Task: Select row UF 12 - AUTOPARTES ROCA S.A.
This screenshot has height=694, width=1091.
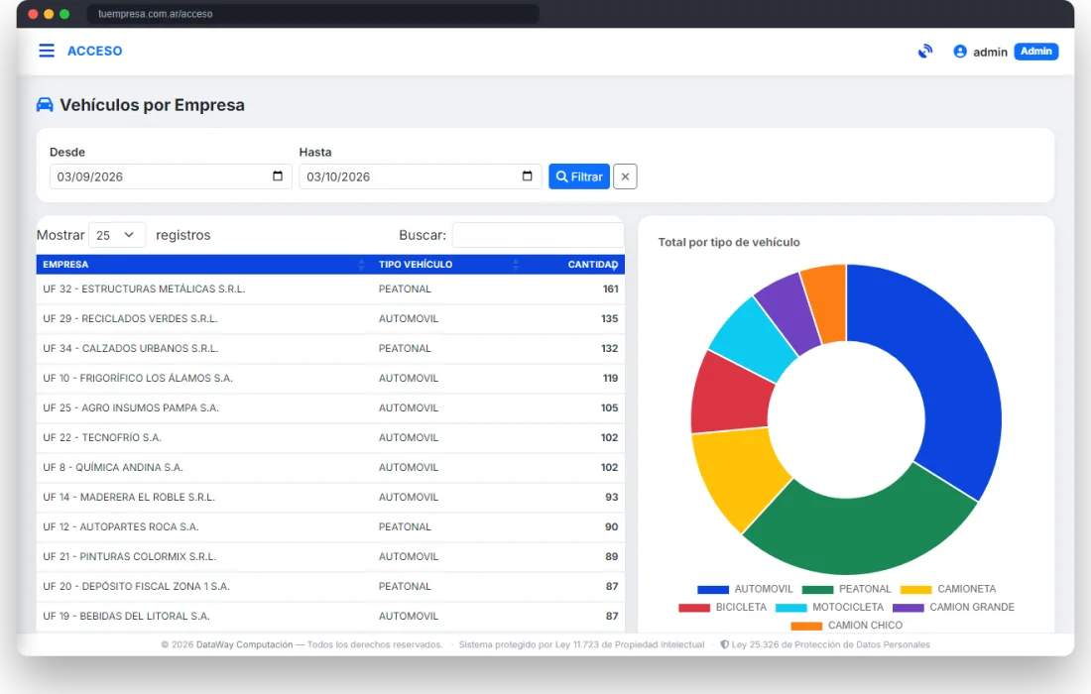Action: (330, 527)
